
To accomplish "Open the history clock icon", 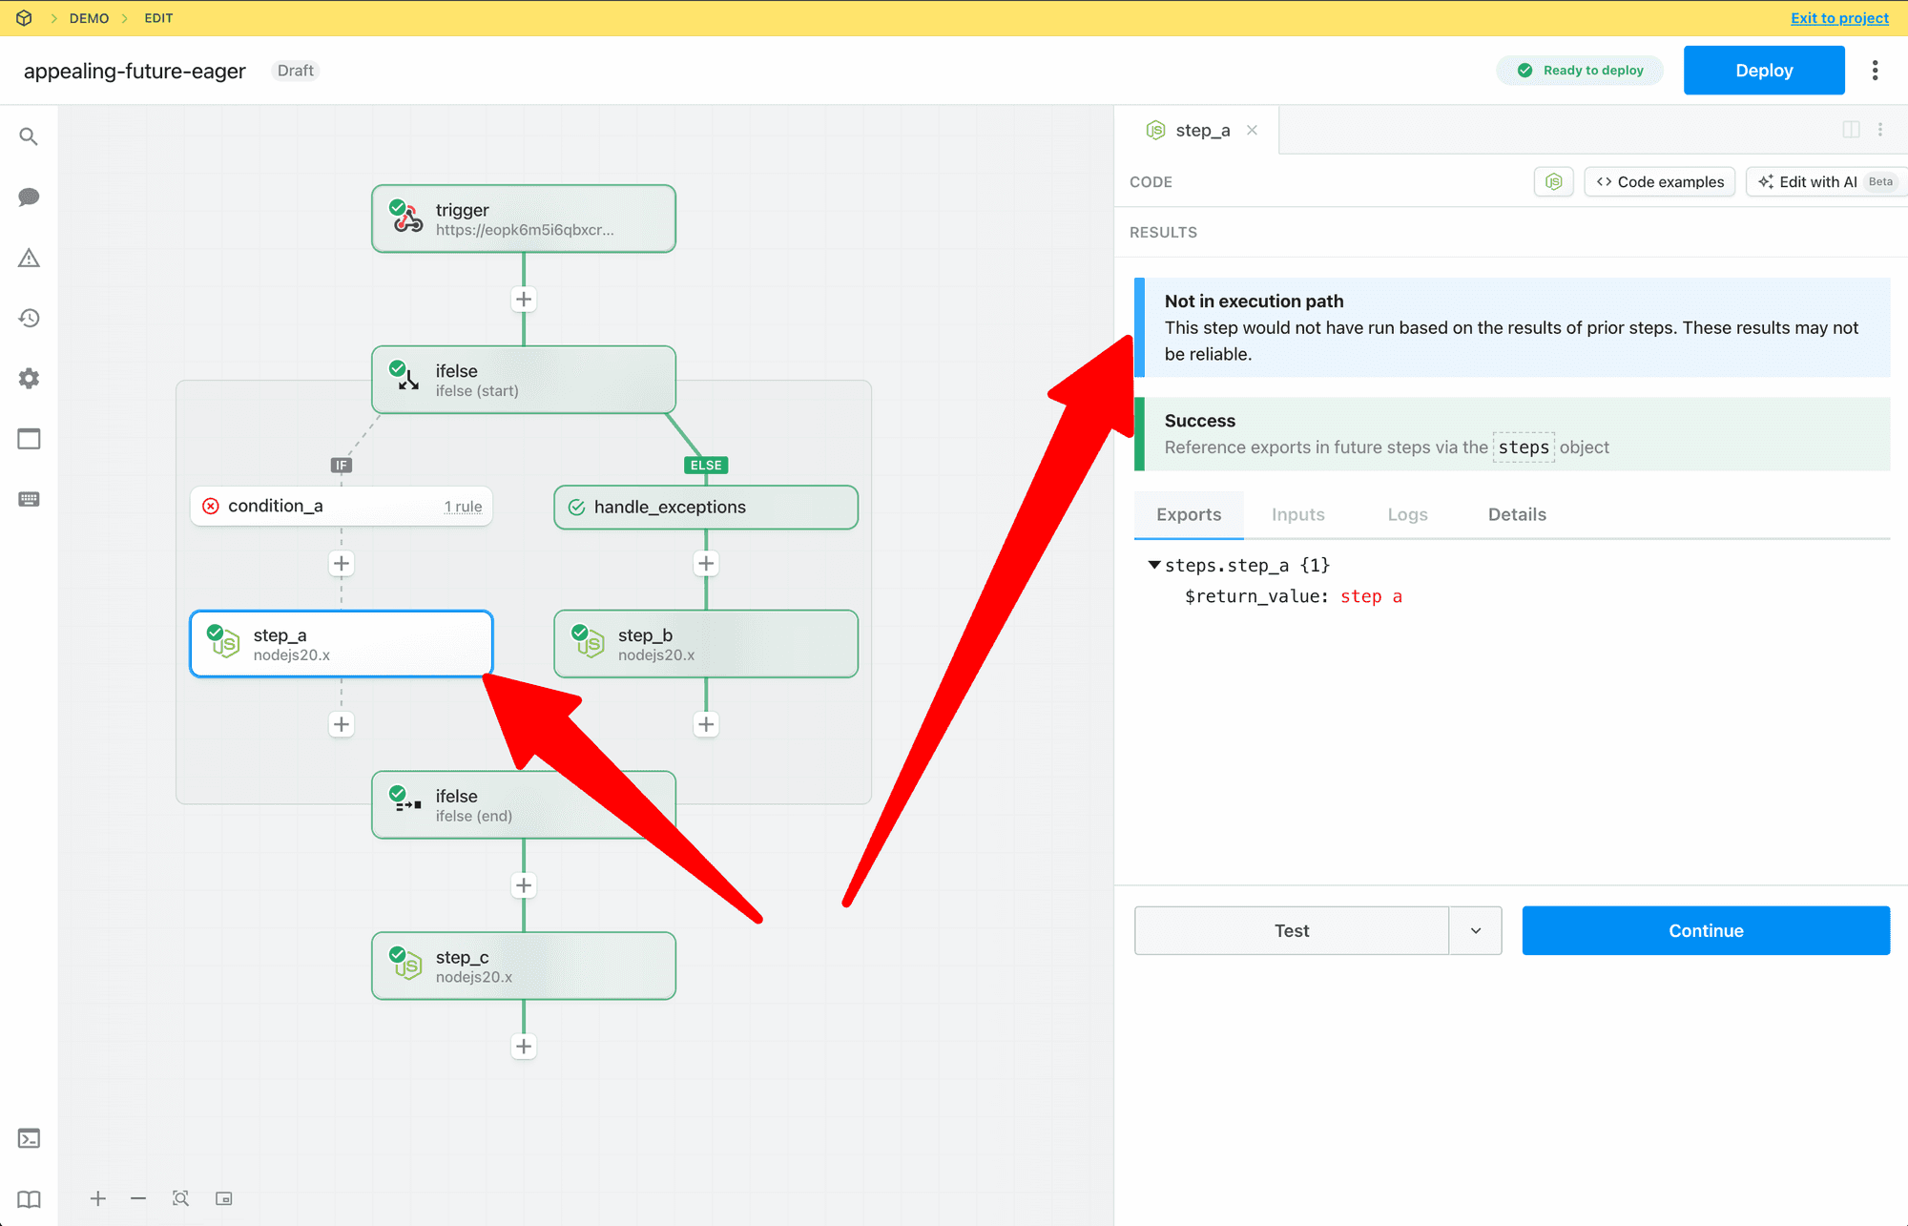I will click(29, 318).
